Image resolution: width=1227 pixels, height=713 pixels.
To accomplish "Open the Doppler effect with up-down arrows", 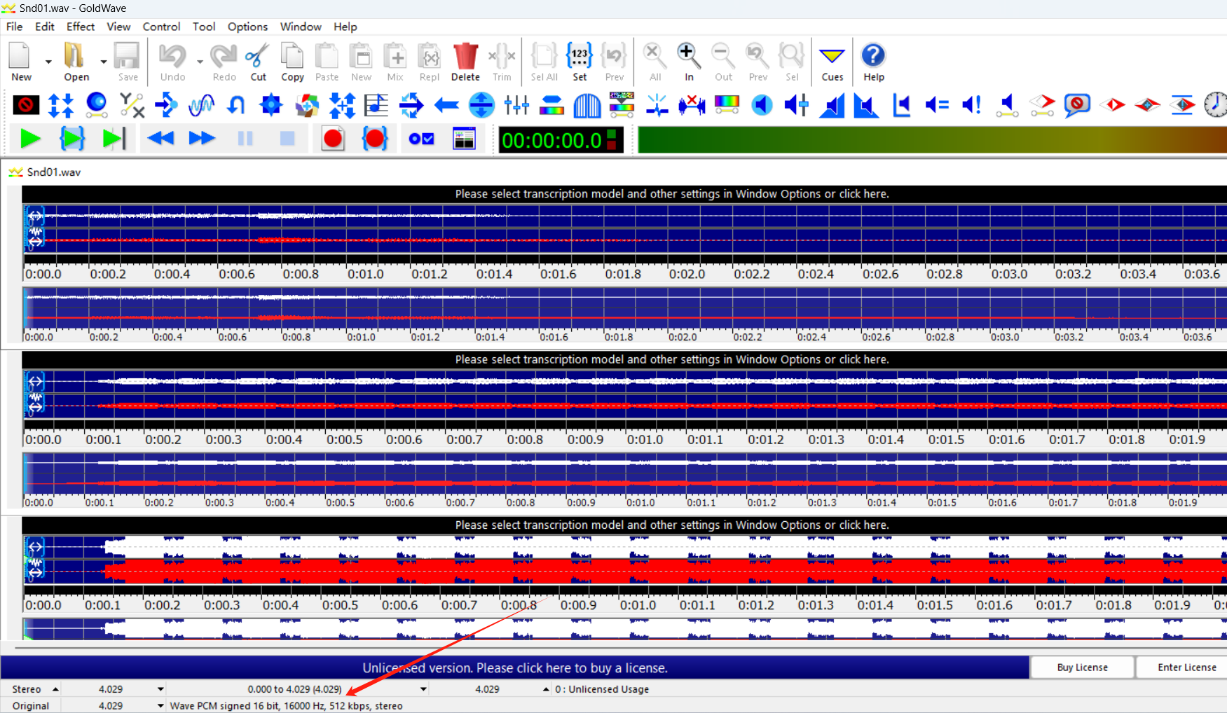I will [x=61, y=105].
